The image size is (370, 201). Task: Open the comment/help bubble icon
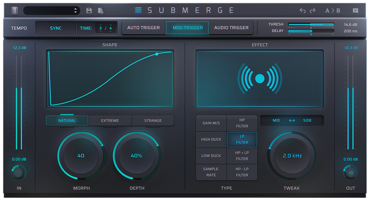pyautogui.click(x=355, y=11)
